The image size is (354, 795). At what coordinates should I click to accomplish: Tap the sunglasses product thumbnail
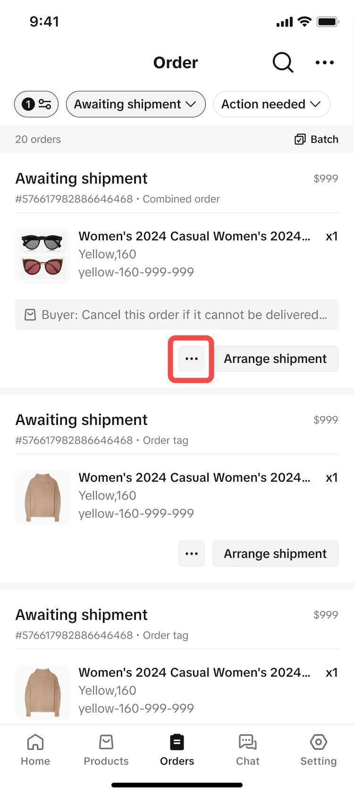43,256
